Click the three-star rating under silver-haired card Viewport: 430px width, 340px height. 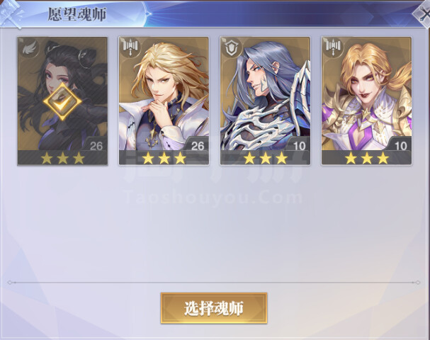(x=265, y=158)
